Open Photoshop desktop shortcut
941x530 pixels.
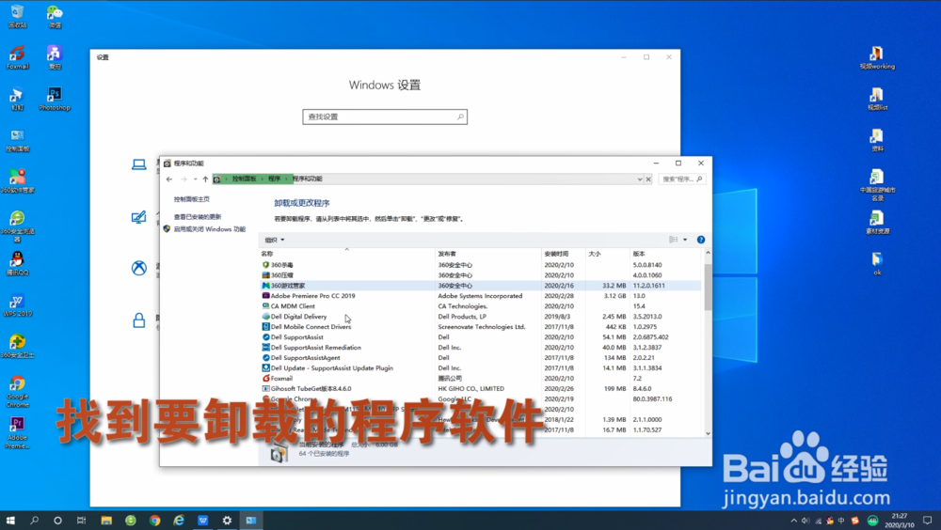[55, 99]
